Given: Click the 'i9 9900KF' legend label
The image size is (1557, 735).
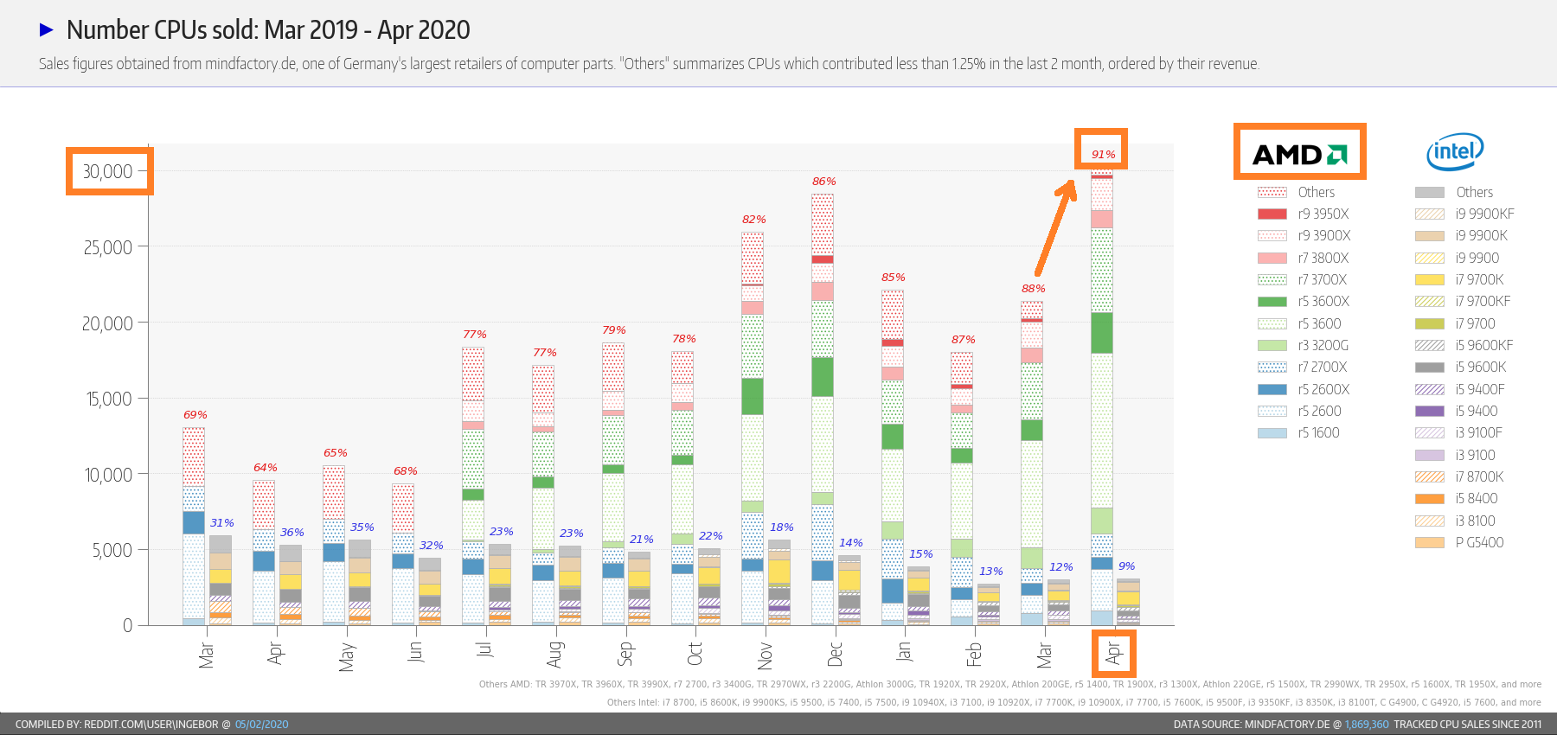Looking at the screenshot, I should [1484, 214].
